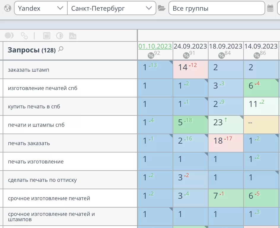Click the Aa text size icon
Image resolution: width=280 pixels, height=228 pixels.
(x=73, y=36)
